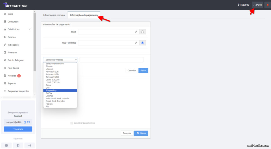Click the Perguntas frequentes question icon
Viewport: 271px width, 149px height.
[x=5, y=91]
